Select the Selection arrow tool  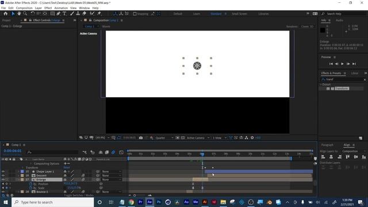coord(13,14)
